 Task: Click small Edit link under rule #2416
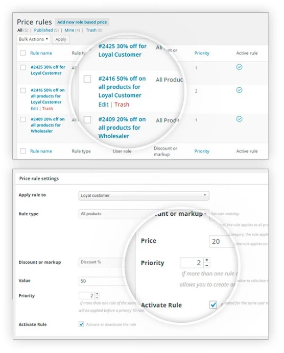point(34,109)
